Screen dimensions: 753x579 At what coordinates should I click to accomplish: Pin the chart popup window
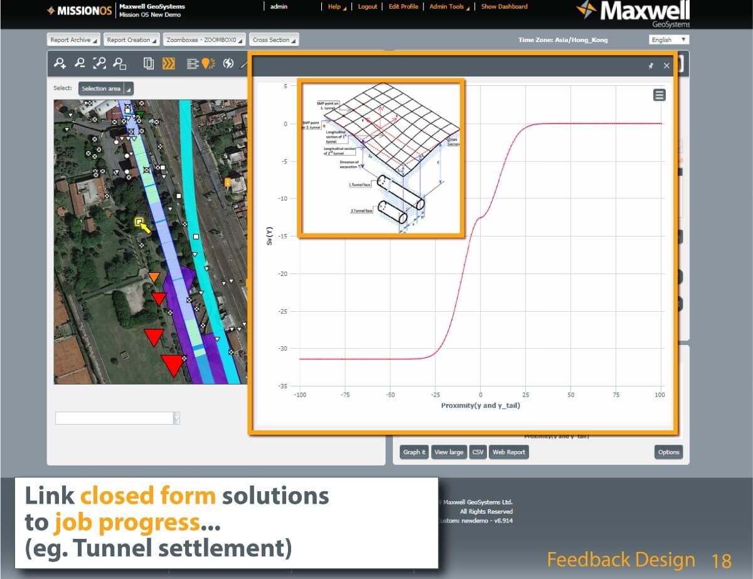point(651,65)
